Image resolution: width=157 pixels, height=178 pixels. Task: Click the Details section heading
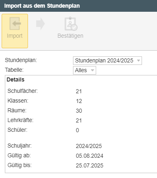15,79
